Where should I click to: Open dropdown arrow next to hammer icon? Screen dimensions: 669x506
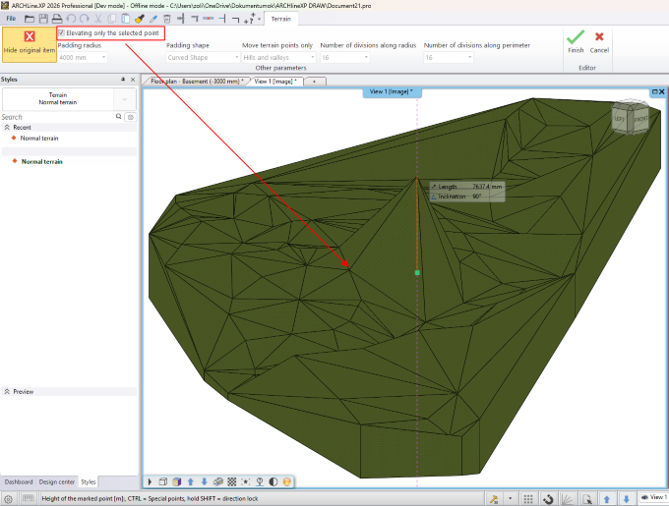[510, 498]
